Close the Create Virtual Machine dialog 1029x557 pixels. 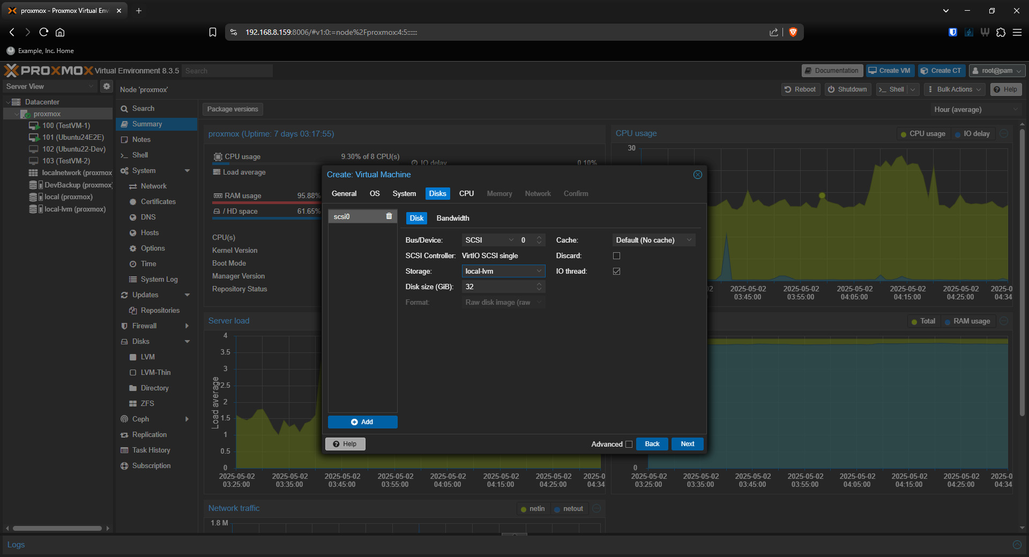tap(697, 175)
